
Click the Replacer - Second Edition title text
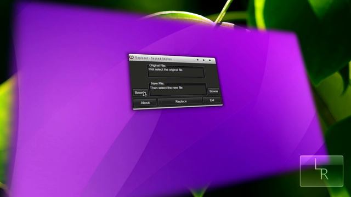pos(154,59)
